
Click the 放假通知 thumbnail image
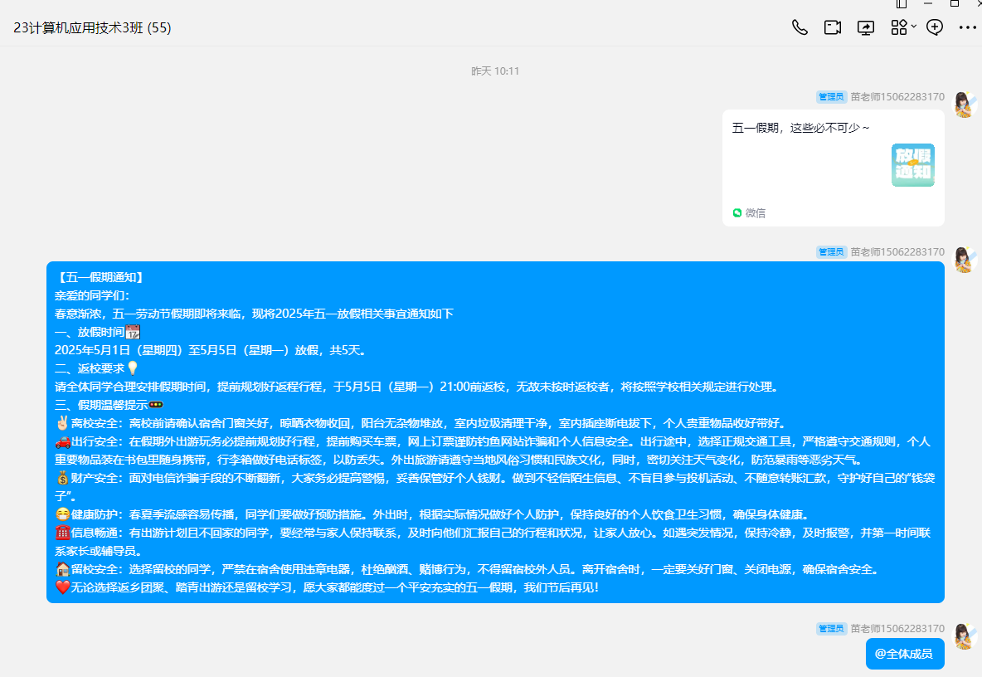(912, 165)
